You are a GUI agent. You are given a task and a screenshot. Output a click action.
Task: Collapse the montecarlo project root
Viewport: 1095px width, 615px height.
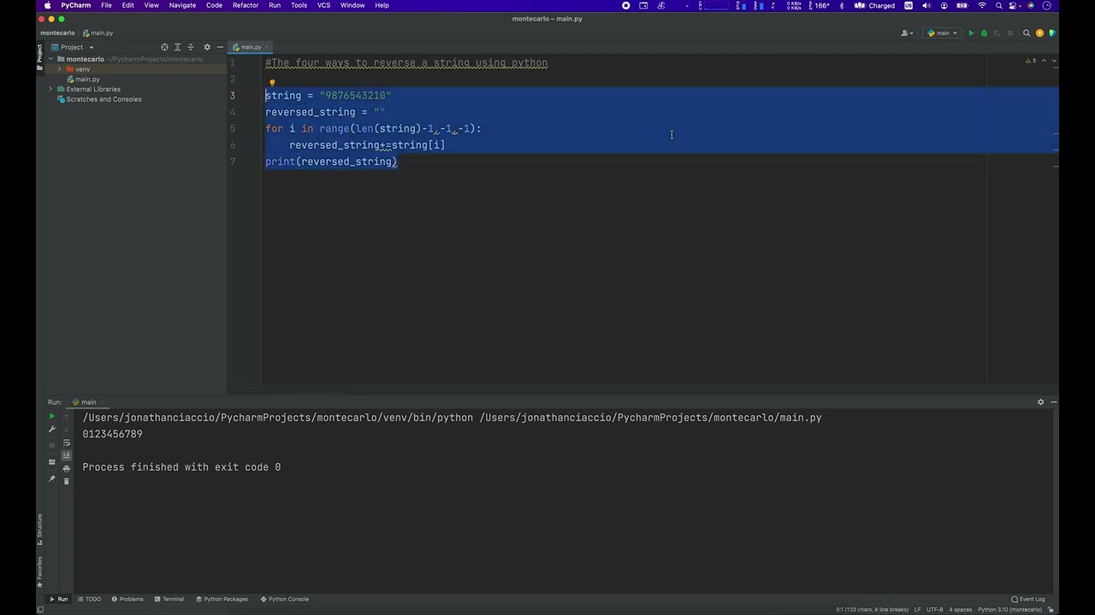(x=51, y=59)
